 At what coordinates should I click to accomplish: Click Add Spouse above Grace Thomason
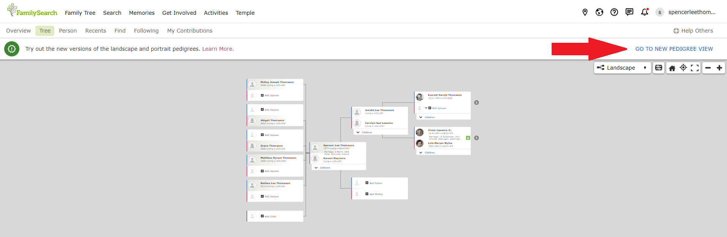tap(270, 135)
